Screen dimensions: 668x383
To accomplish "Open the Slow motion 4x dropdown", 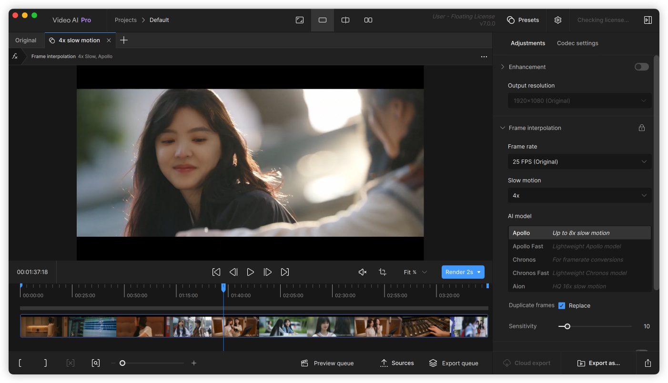I will (x=579, y=195).
